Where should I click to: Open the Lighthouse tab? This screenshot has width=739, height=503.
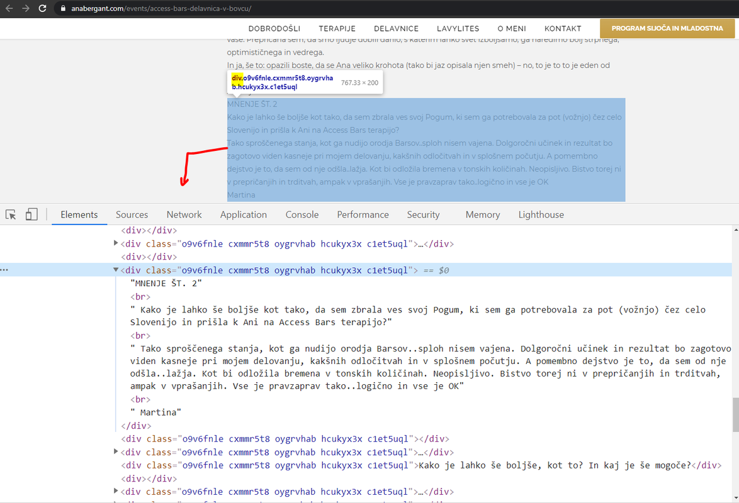pyautogui.click(x=541, y=215)
